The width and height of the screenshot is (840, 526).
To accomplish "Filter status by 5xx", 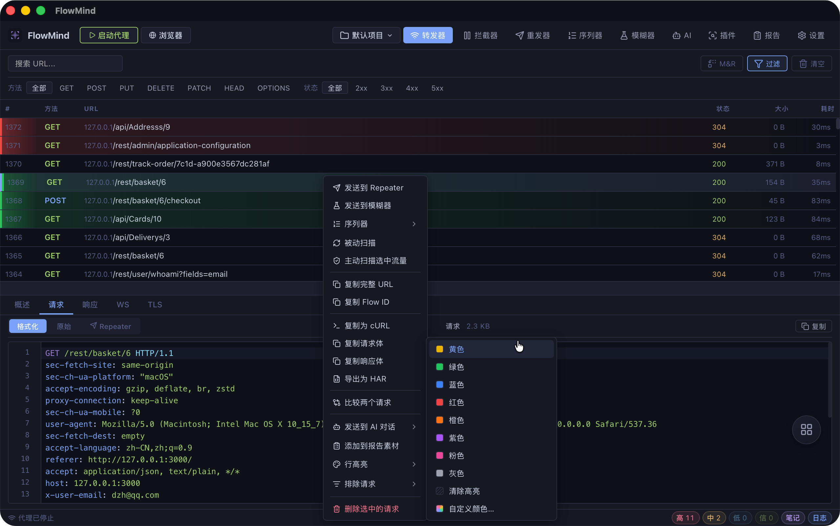I will pyautogui.click(x=437, y=88).
